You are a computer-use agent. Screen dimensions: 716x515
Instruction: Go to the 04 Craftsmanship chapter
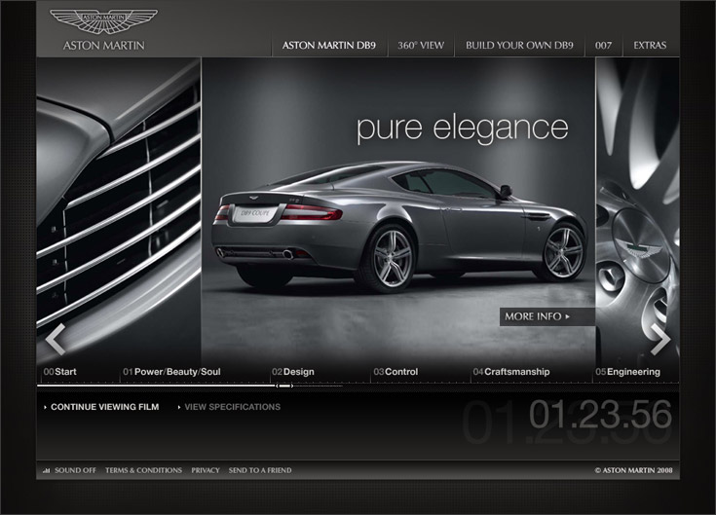[x=511, y=372]
